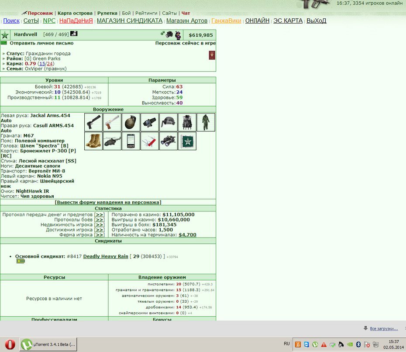
Task: Open Deadly Heavy Rain syndicate link
Action: click(x=106, y=256)
